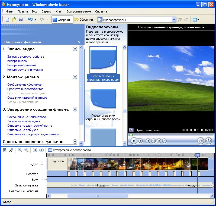This screenshot has height=206, width=216.
Task: Click the split clip button
Action: (x=201, y=141)
